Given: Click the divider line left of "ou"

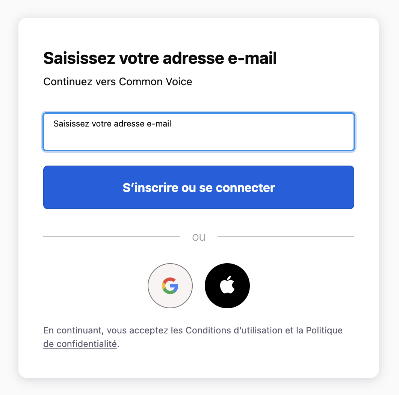Looking at the screenshot, I should point(112,236).
